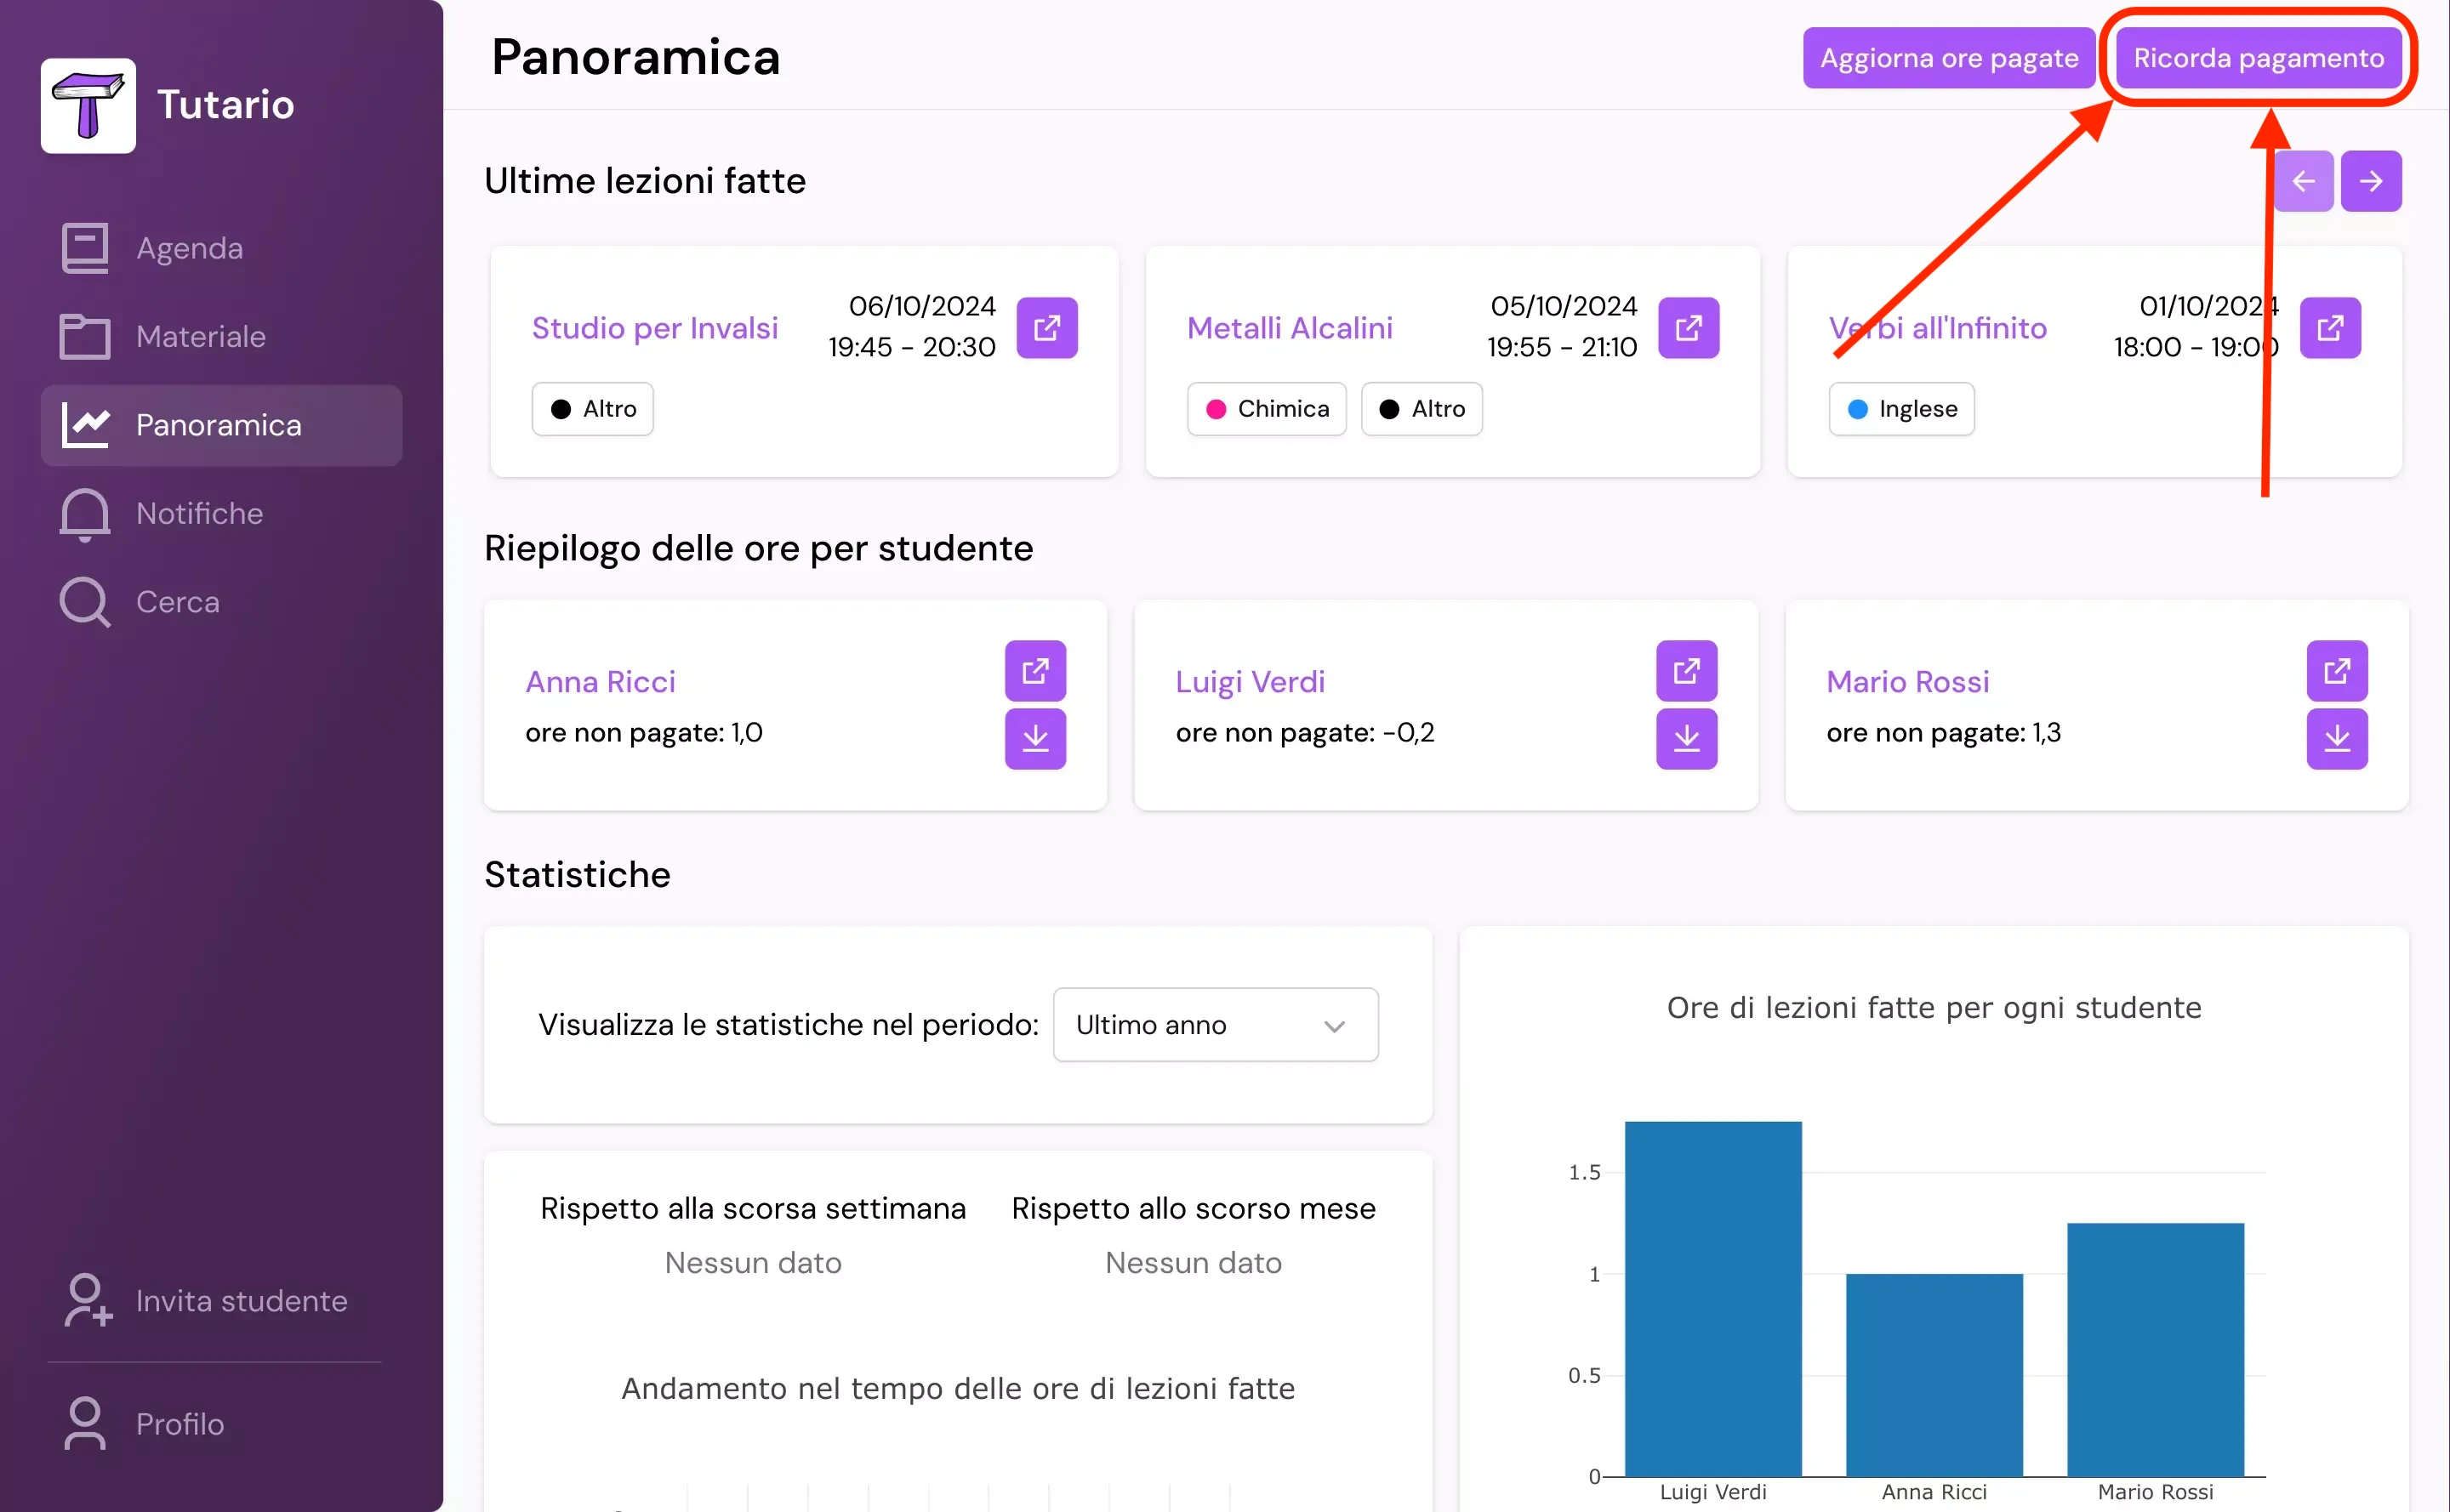Go to previous lessons with left arrow
Viewport: 2450px width, 1512px height.
coord(2303,181)
